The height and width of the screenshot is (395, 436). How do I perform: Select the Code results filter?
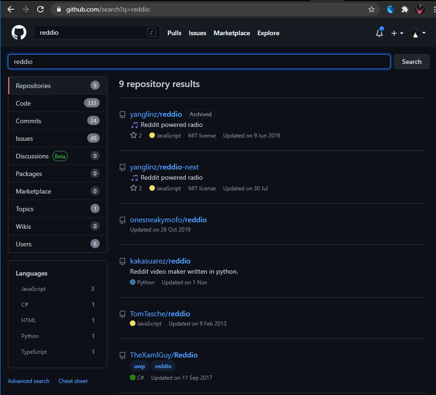click(x=58, y=103)
